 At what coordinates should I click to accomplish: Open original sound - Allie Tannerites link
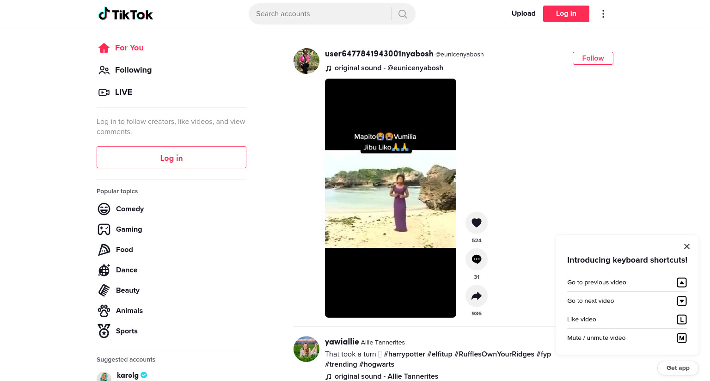386,376
